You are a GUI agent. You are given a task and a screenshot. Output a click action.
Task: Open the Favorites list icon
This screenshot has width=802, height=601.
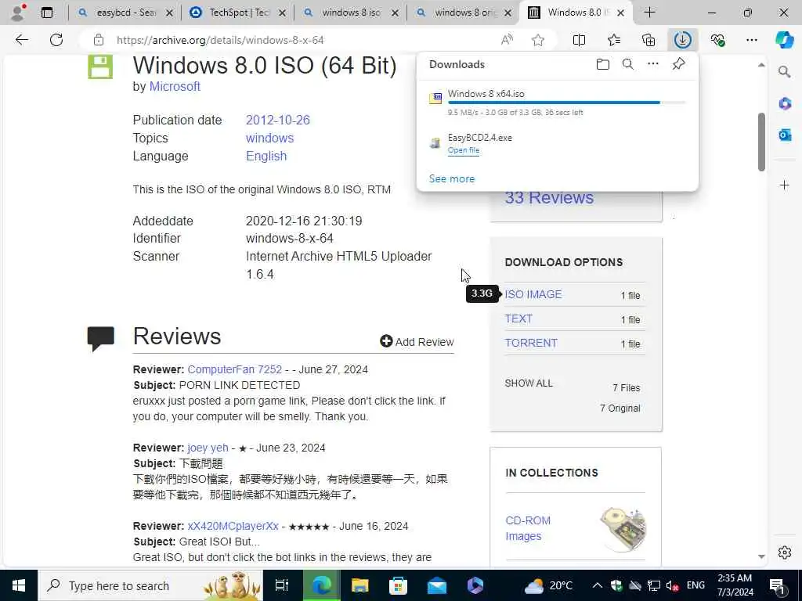point(614,40)
